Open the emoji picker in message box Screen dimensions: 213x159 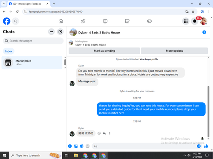(199, 146)
